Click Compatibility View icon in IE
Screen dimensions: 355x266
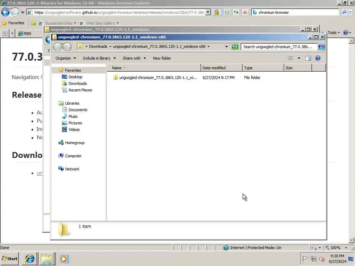[227, 12]
